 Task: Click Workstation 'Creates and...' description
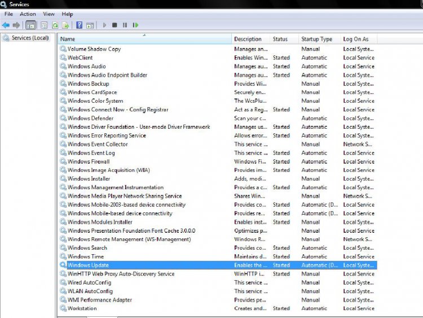click(250, 308)
